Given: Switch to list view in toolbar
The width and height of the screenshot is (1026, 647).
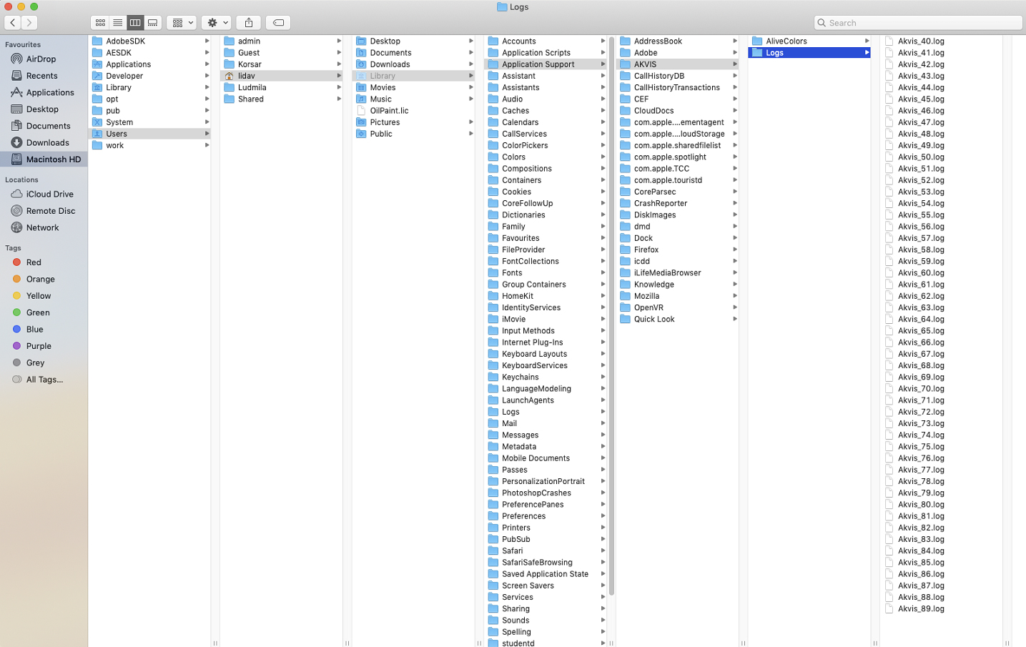Looking at the screenshot, I should [117, 23].
